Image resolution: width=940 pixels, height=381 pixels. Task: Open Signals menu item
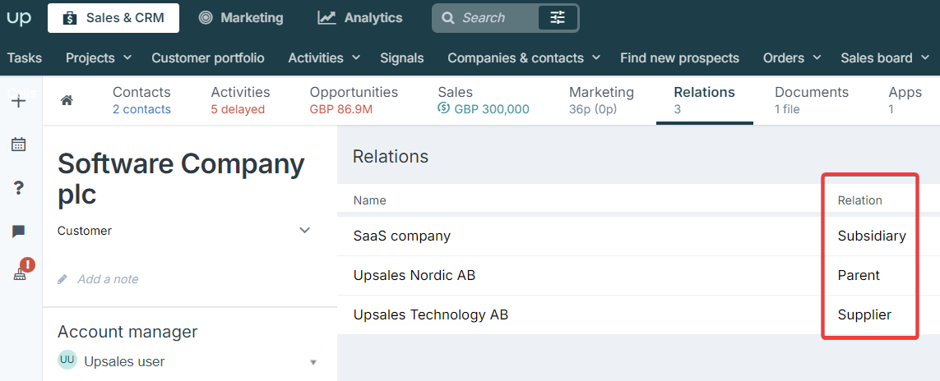401,58
